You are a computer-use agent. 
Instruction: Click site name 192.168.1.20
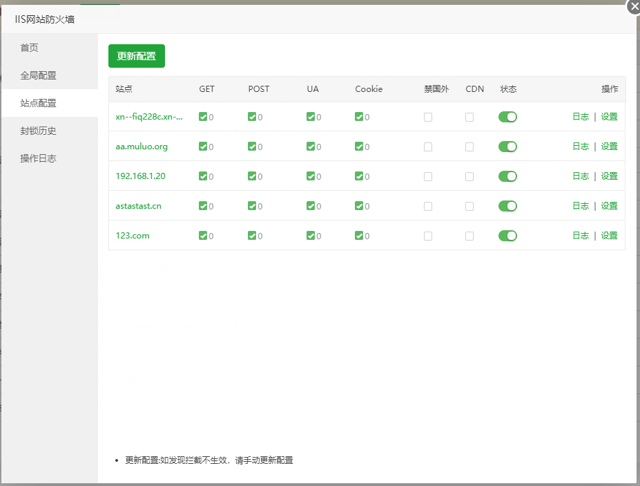click(x=140, y=176)
